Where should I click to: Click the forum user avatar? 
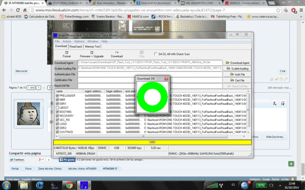click(28, 113)
